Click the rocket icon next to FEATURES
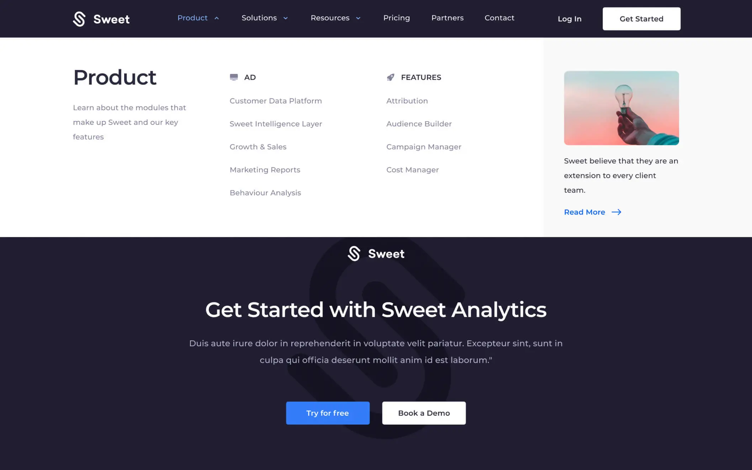Image resolution: width=752 pixels, height=470 pixels. (390, 77)
